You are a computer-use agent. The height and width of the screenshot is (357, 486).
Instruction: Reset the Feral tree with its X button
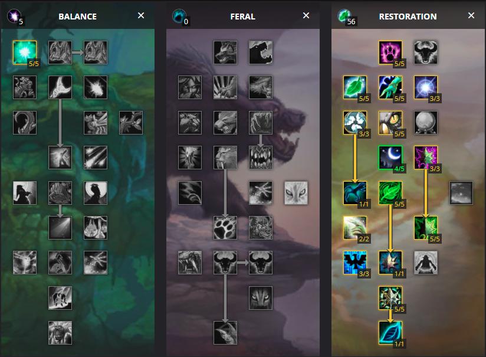point(306,15)
